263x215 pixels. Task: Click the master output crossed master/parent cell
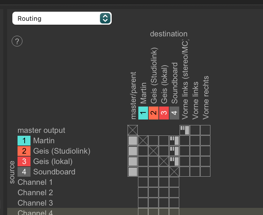tap(132, 130)
